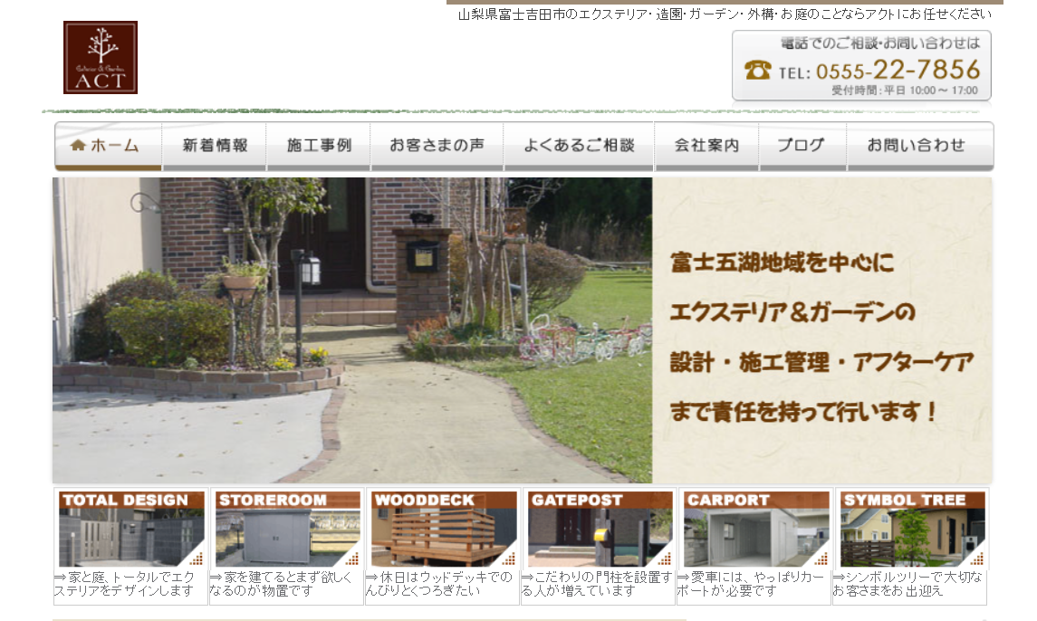Navigate to 会社案内 page

point(706,146)
